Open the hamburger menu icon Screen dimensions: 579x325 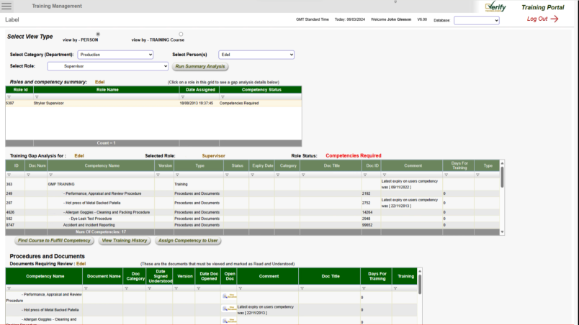pyautogui.click(x=7, y=6)
